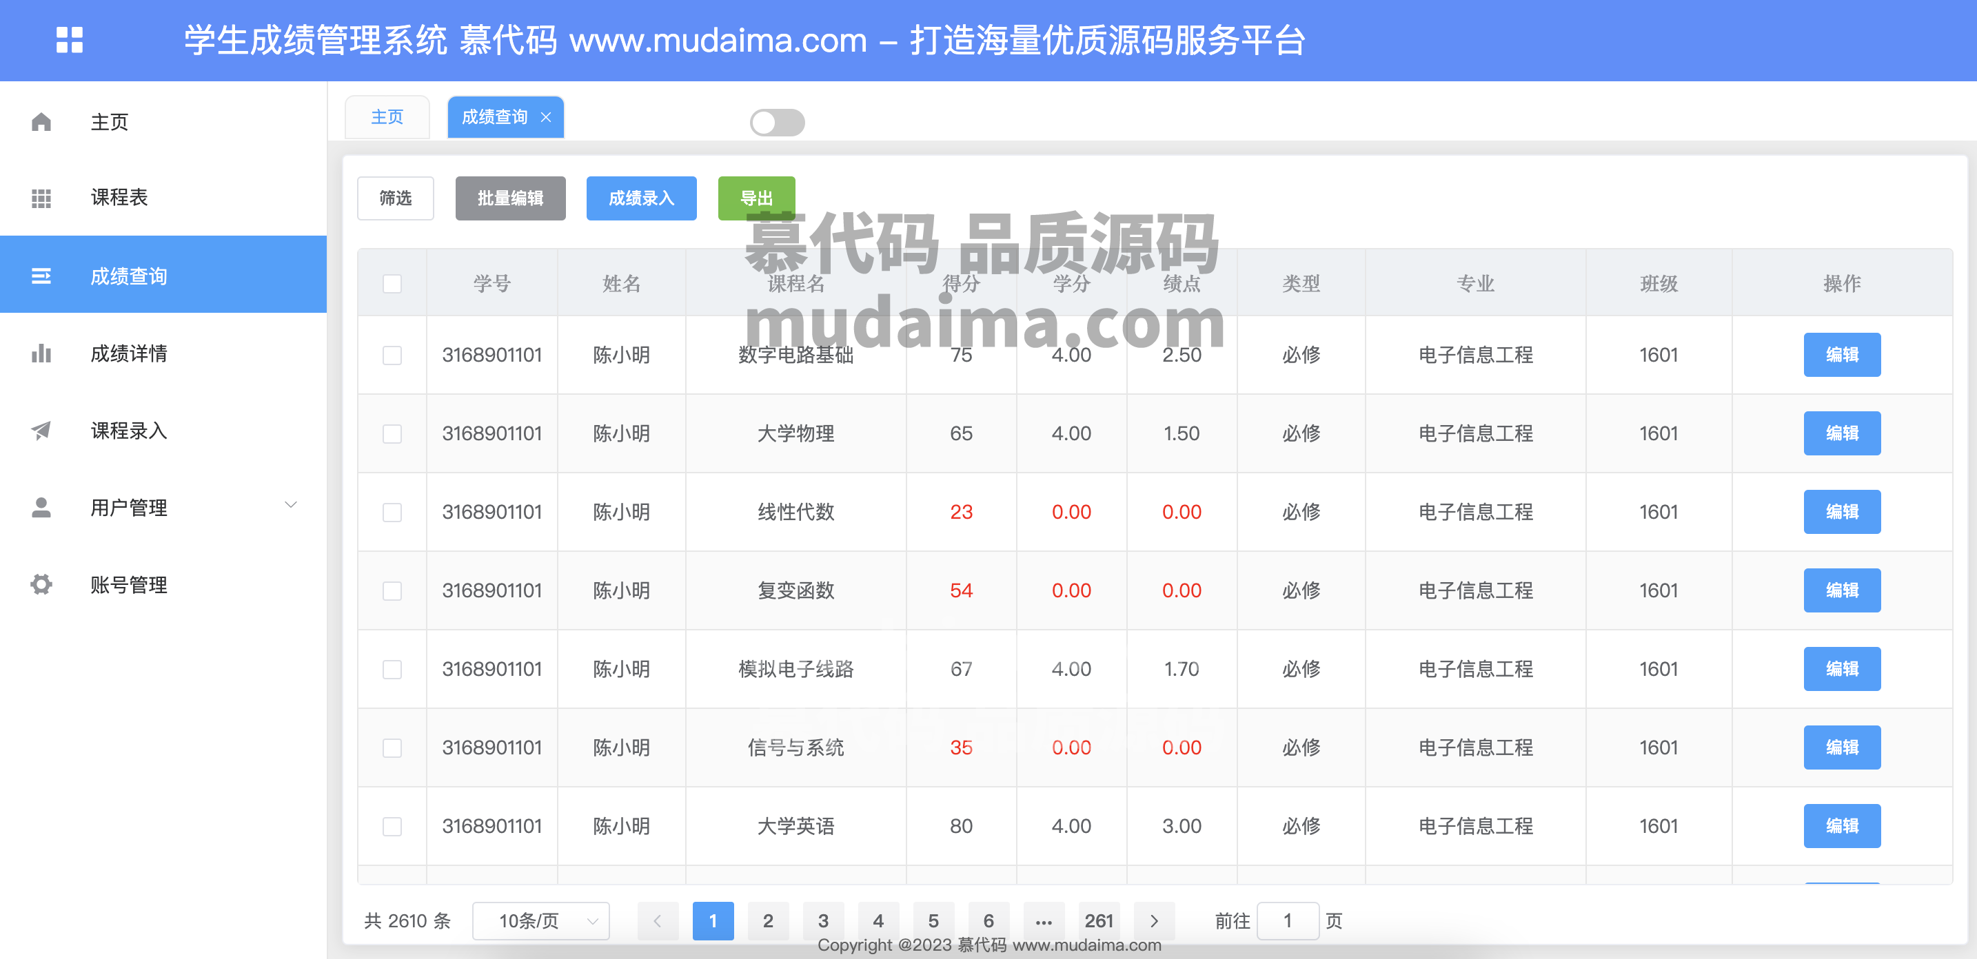Check the row checkbox for 信号与系统

(x=392, y=748)
